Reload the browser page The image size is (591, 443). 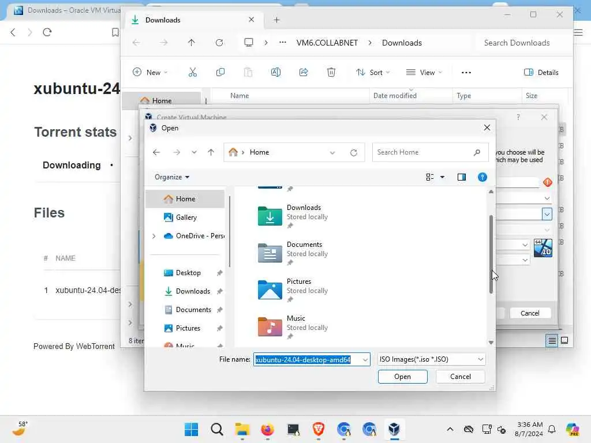pyautogui.click(x=47, y=32)
